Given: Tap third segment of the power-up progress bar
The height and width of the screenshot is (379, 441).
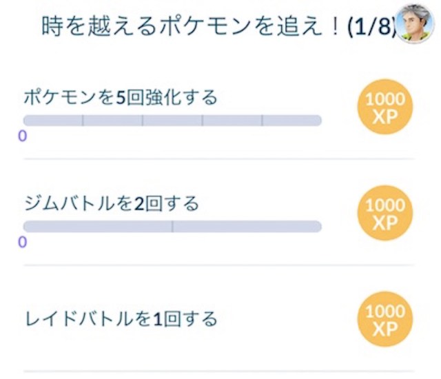Looking at the screenshot, I should pyautogui.click(x=172, y=121).
